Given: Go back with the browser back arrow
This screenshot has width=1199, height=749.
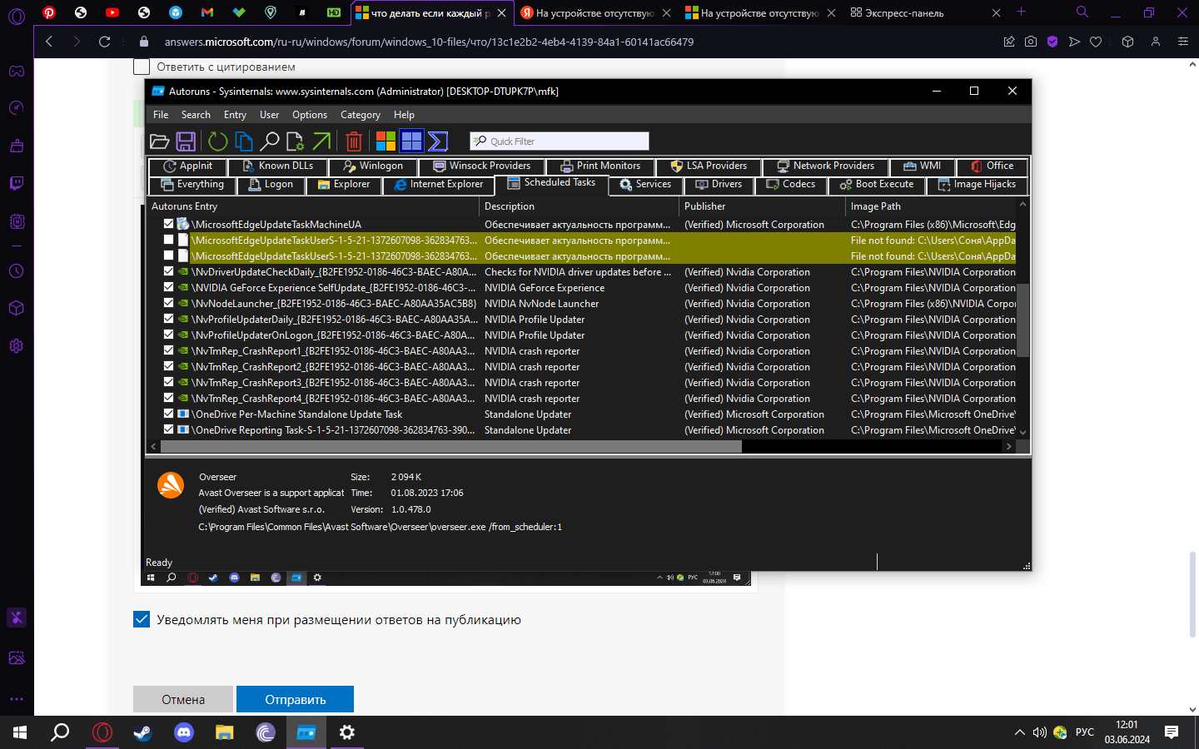Looking at the screenshot, I should pyautogui.click(x=49, y=42).
